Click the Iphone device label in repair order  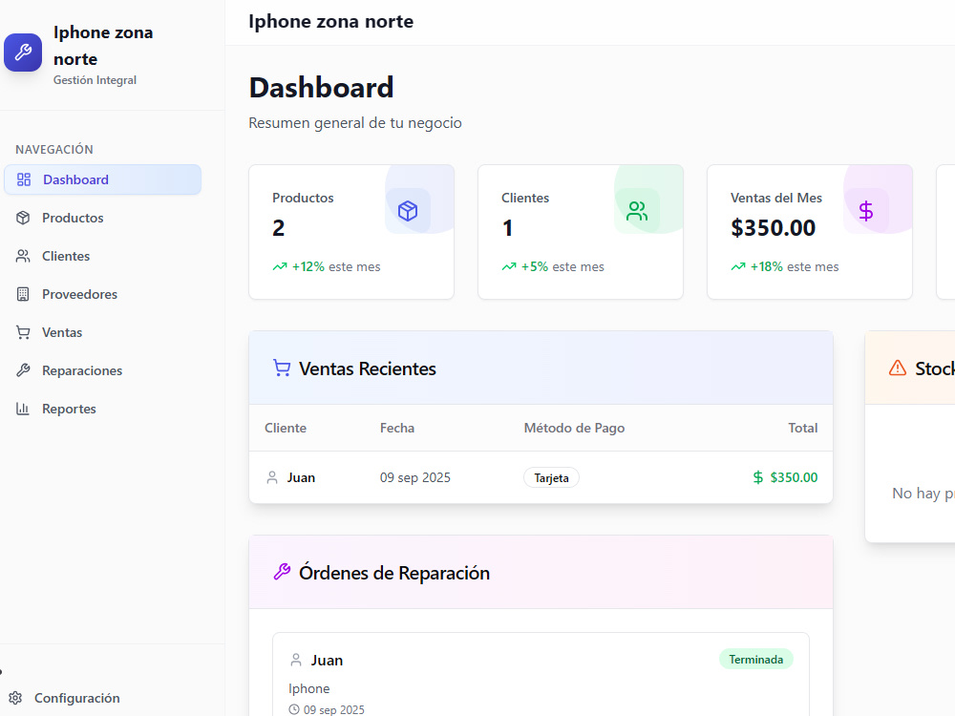(x=308, y=688)
